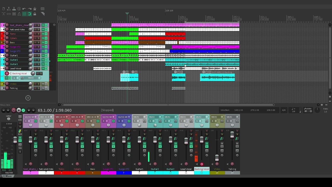Click the 4/4 time signature field
Image resolution: width=332 pixels, height=187 pixels.
pos(284,110)
